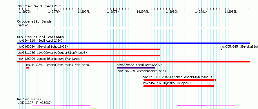The image size is (258, 109).
Task: Click the red nsv4136094 variant bar
Action: pyautogui.click(x=133, y=62)
